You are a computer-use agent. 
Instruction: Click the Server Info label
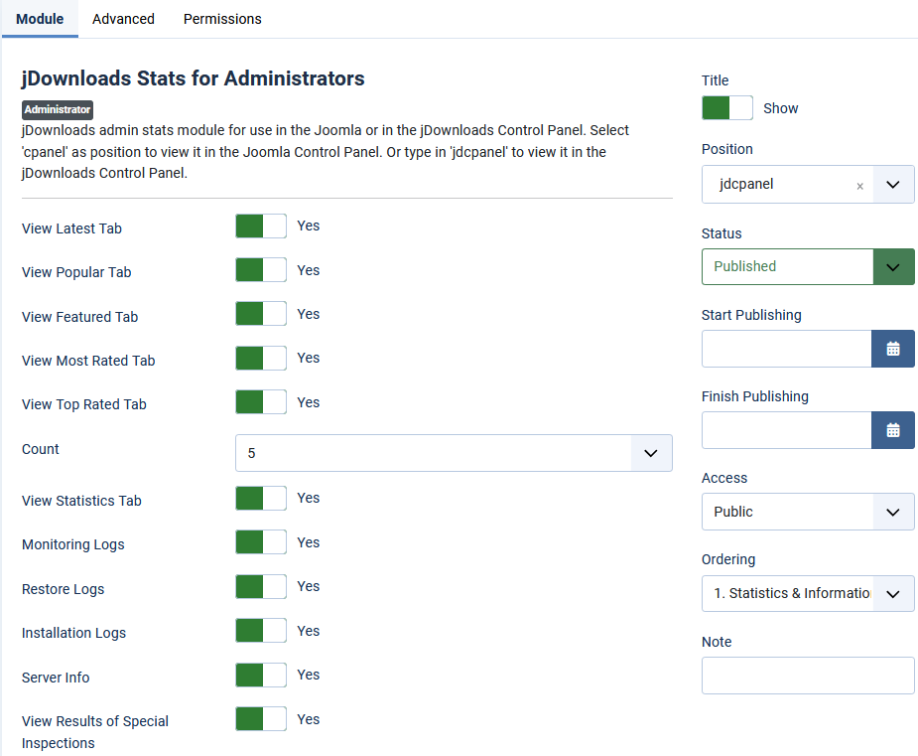(56, 678)
